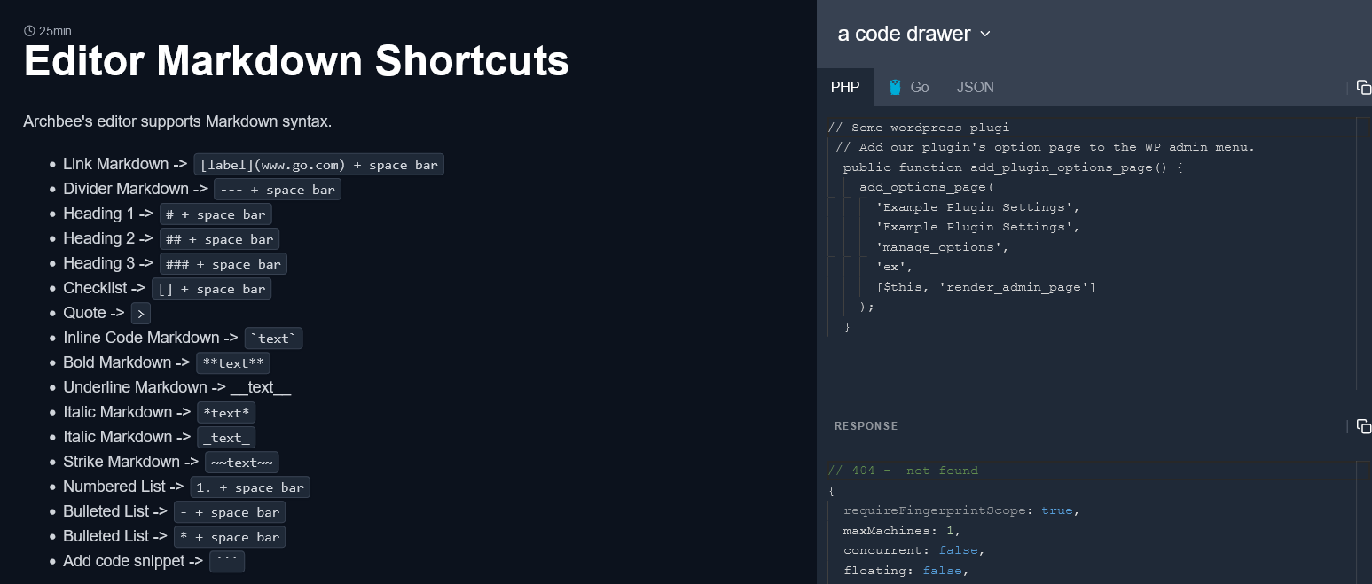
Task: Click the Heading 1 '#' shortcut badge
Action: (x=216, y=214)
